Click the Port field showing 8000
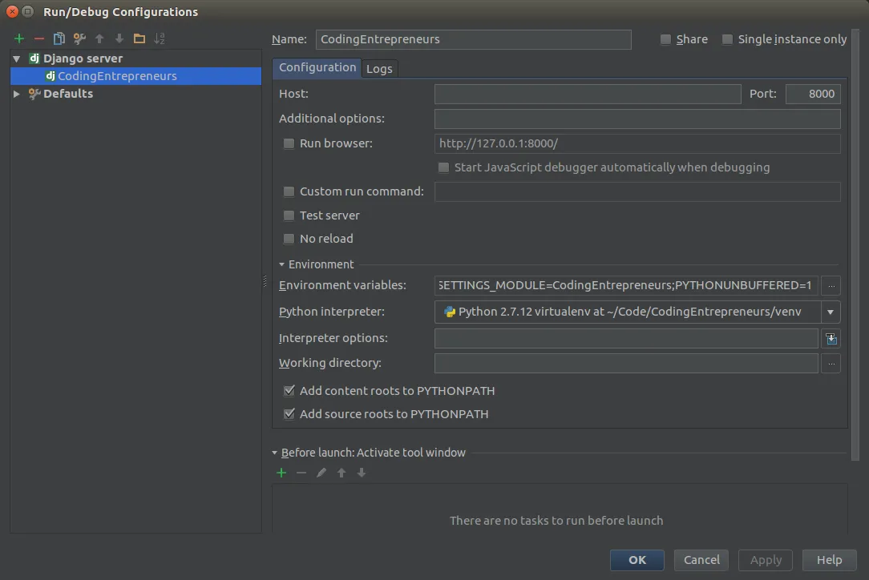Viewport: 869px width, 580px height. pos(813,94)
